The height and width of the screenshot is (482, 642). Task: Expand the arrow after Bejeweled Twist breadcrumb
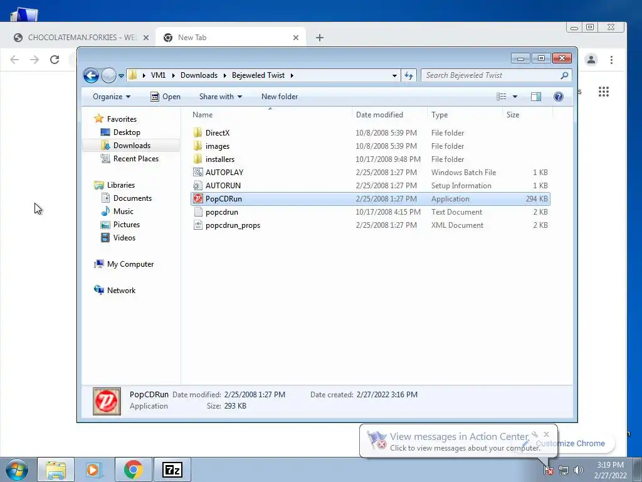point(292,75)
